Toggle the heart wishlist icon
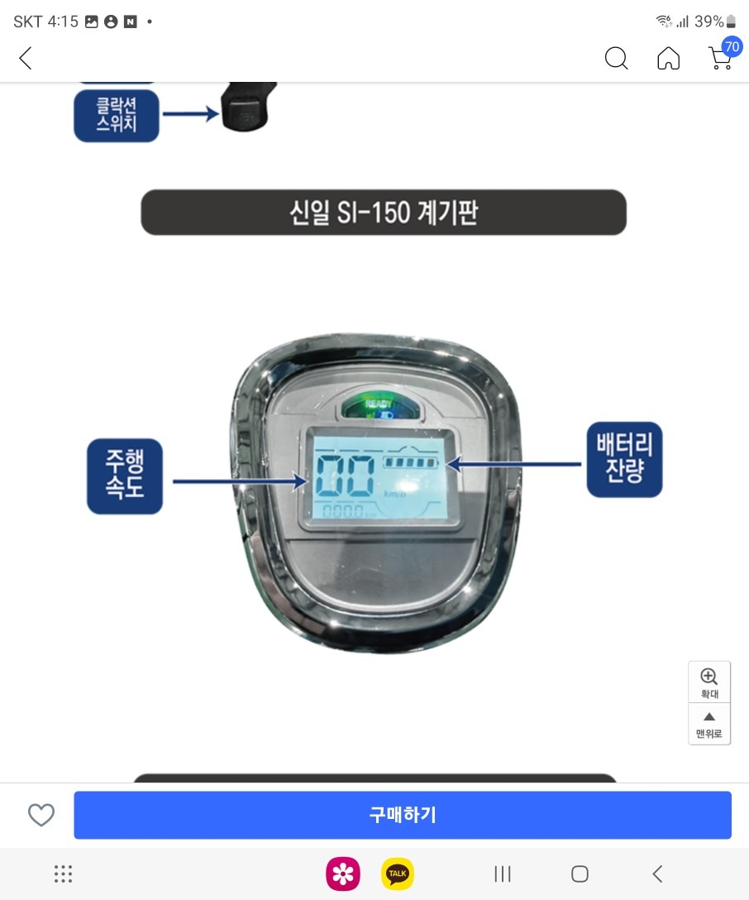The height and width of the screenshot is (900, 749). [41, 815]
